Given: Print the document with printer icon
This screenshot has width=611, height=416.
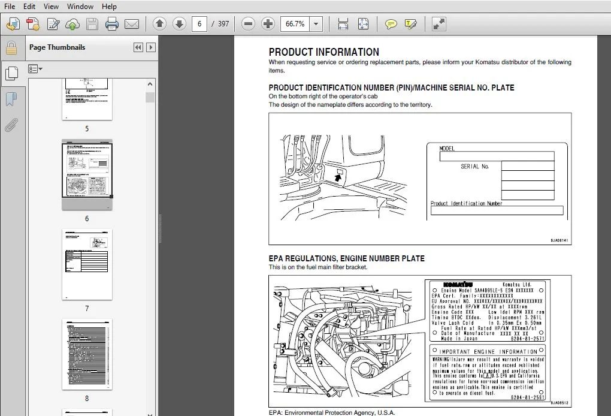Looking at the screenshot, I should (x=112, y=24).
